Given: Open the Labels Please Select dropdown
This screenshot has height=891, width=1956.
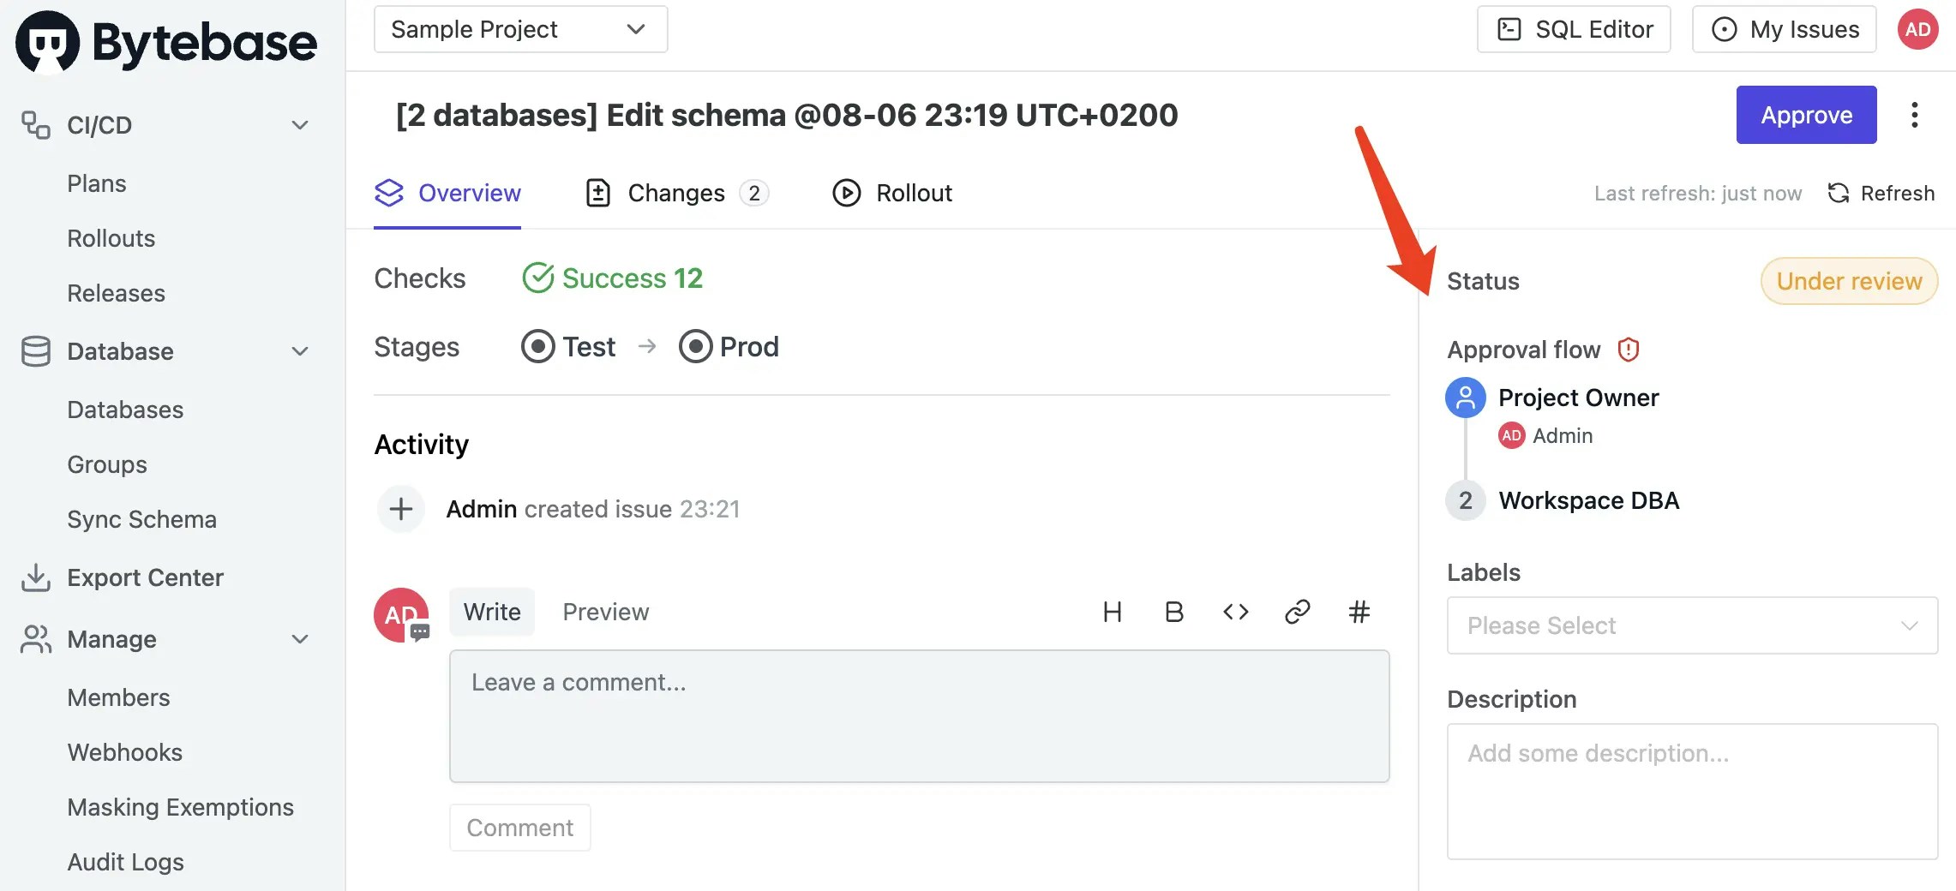Looking at the screenshot, I should (1692, 625).
